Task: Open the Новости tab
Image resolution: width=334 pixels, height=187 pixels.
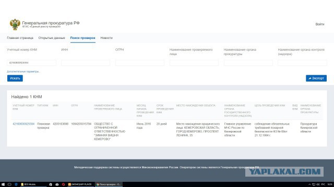Action: [x=106, y=38]
